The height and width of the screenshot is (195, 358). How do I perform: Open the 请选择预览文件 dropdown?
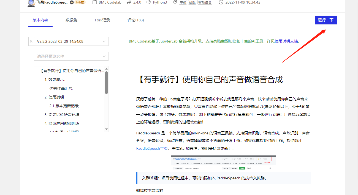pyautogui.click(x=71, y=56)
